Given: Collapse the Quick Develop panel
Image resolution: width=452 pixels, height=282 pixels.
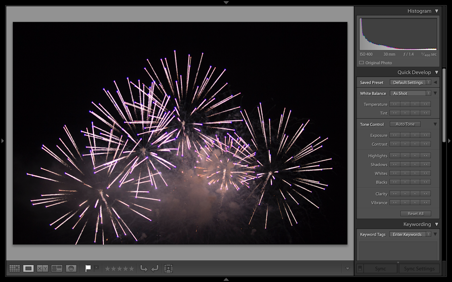Looking at the screenshot, I should click(x=437, y=72).
